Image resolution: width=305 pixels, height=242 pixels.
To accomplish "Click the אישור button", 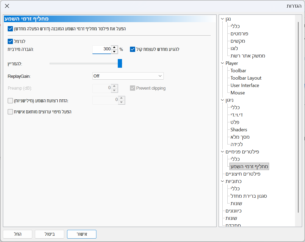I will 82,234.
